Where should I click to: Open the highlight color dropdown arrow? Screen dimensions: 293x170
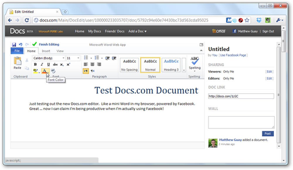click(x=39, y=73)
